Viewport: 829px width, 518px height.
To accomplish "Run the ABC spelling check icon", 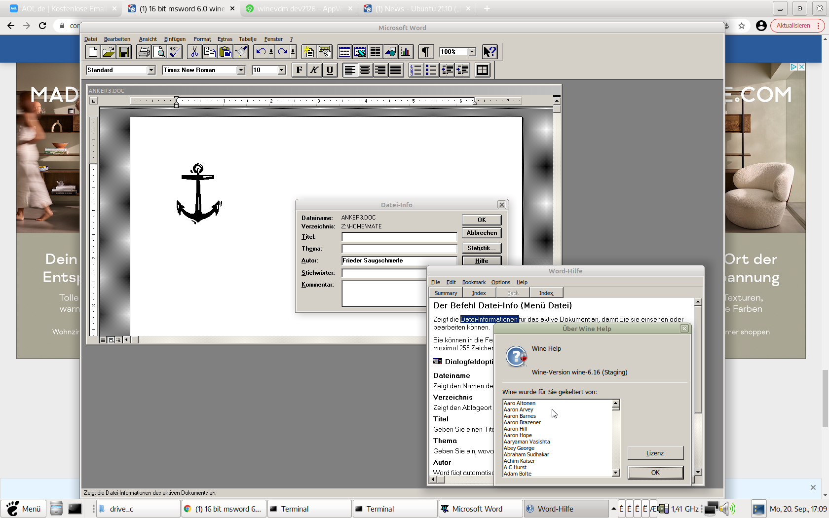I will point(175,52).
